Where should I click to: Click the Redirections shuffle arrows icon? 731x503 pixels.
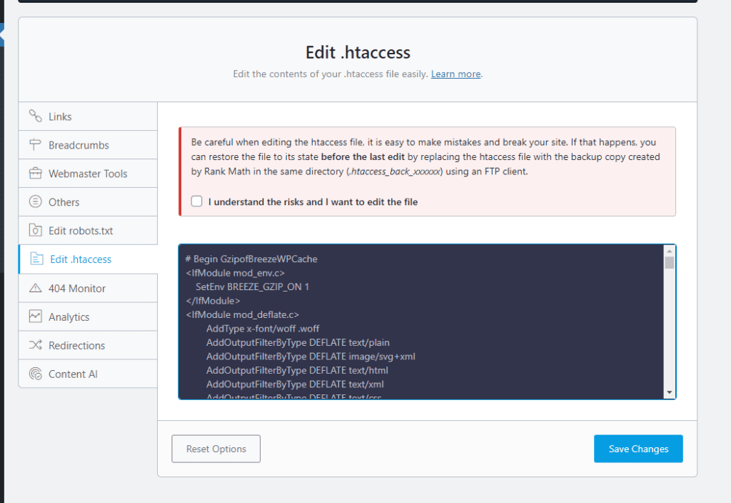click(36, 345)
